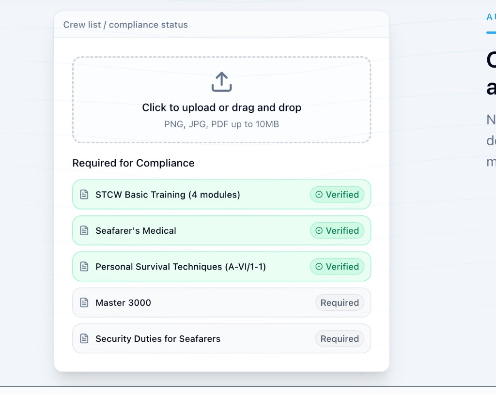The width and height of the screenshot is (496, 394).
Task: Click the PNG, JPG, PDF size limit text
Action: tap(221, 124)
